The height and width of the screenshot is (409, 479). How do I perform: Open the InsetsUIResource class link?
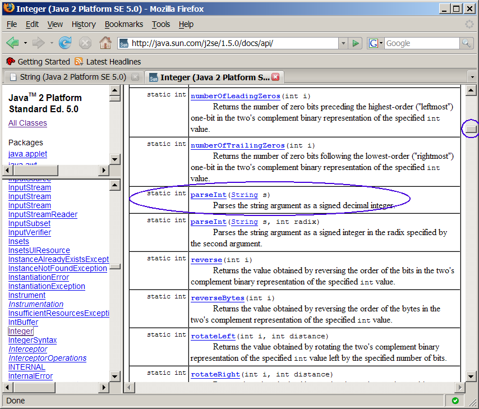coord(39,251)
